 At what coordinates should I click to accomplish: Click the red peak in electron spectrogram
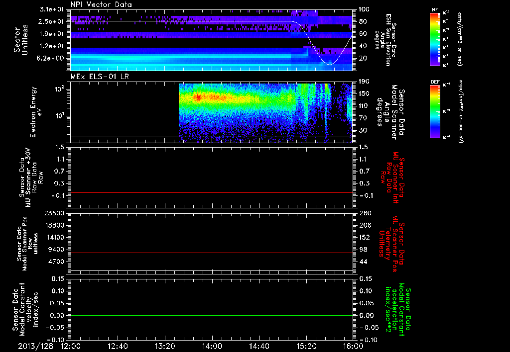pyautogui.click(x=198, y=97)
